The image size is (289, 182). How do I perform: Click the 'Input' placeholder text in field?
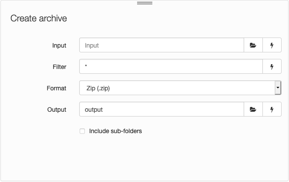pos(92,45)
